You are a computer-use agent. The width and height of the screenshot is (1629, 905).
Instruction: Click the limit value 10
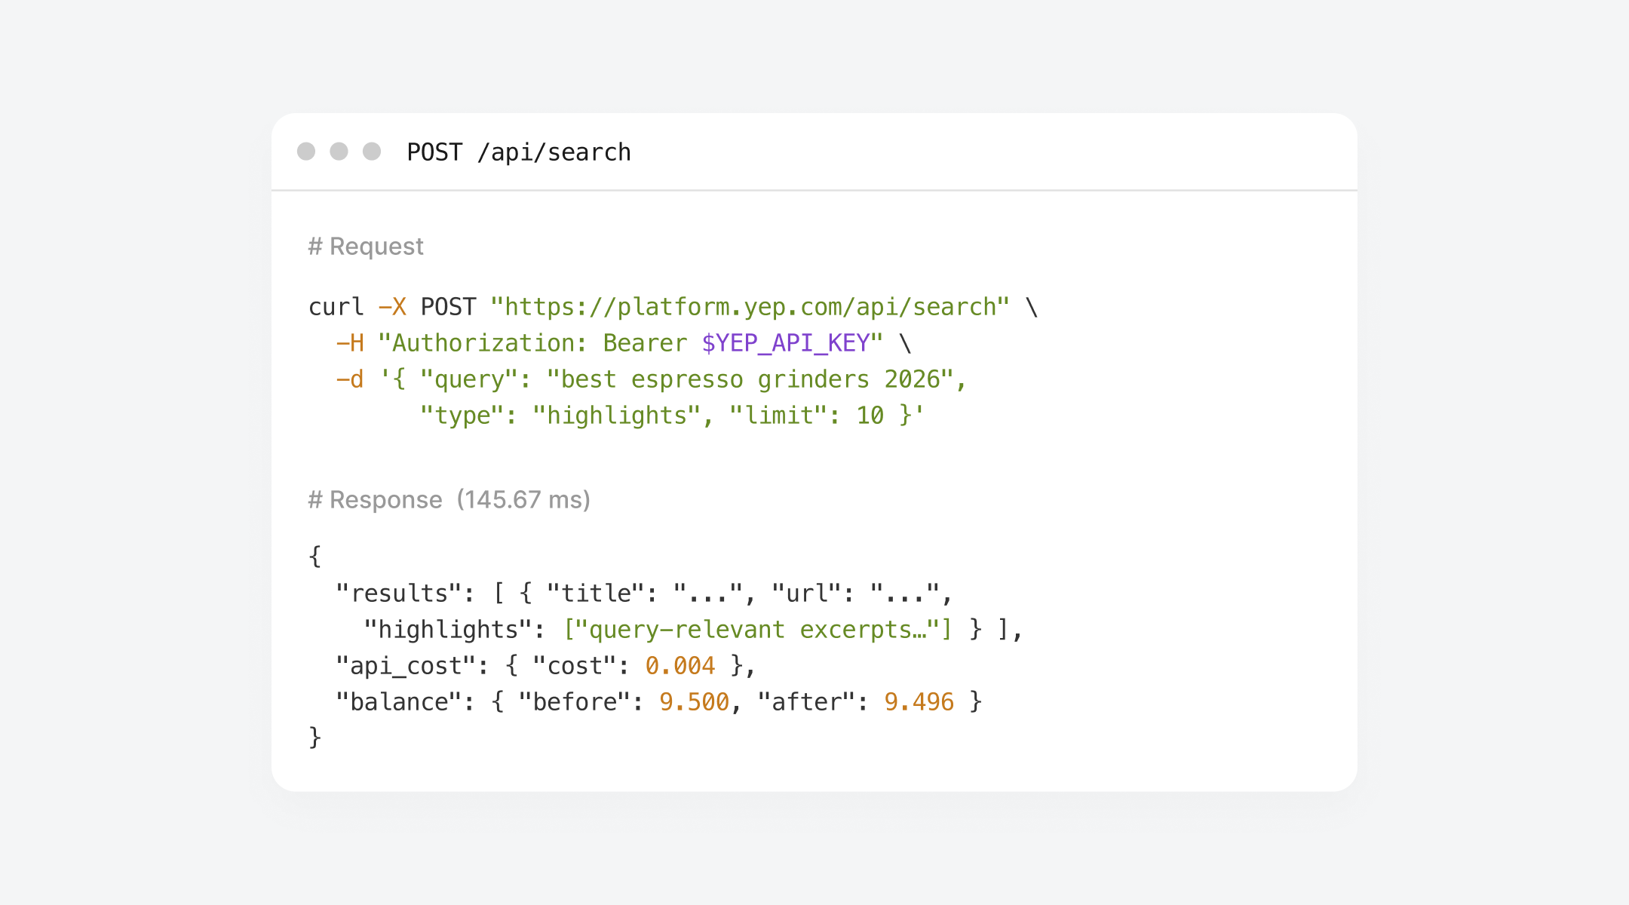pos(870,416)
